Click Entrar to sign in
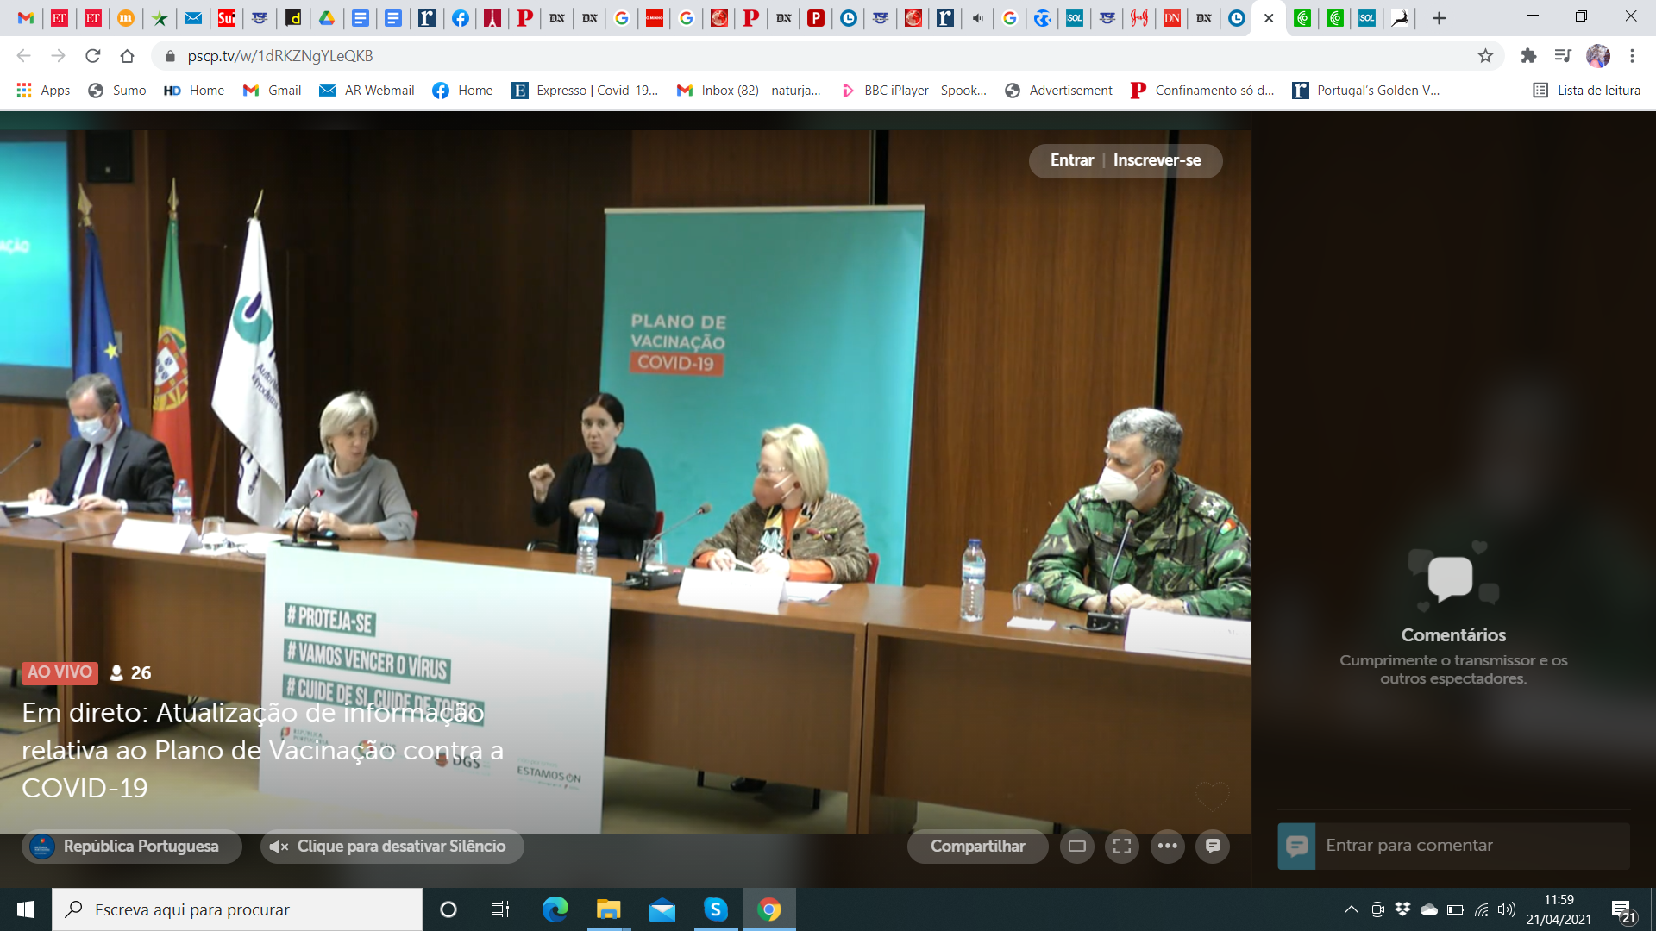Screen dimensions: 1656x931 point(1071,160)
